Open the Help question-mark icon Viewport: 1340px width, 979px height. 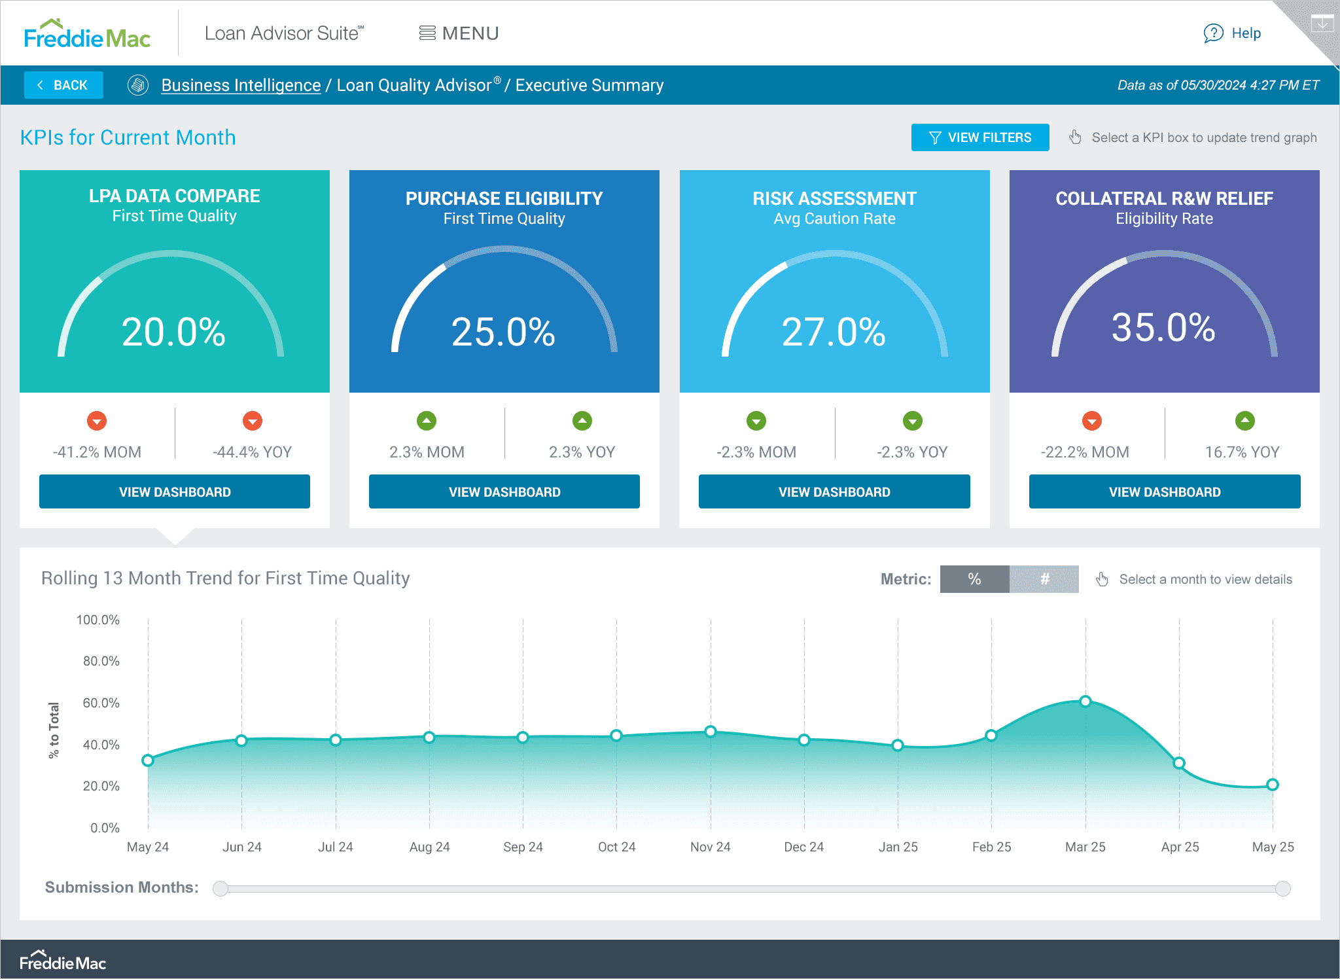[1213, 33]
